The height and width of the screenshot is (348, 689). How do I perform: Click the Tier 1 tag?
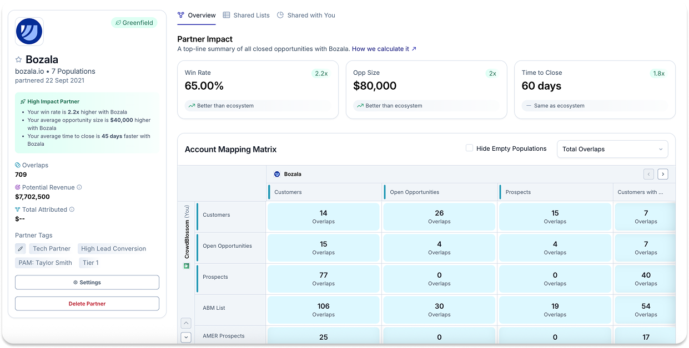(90, 263)
